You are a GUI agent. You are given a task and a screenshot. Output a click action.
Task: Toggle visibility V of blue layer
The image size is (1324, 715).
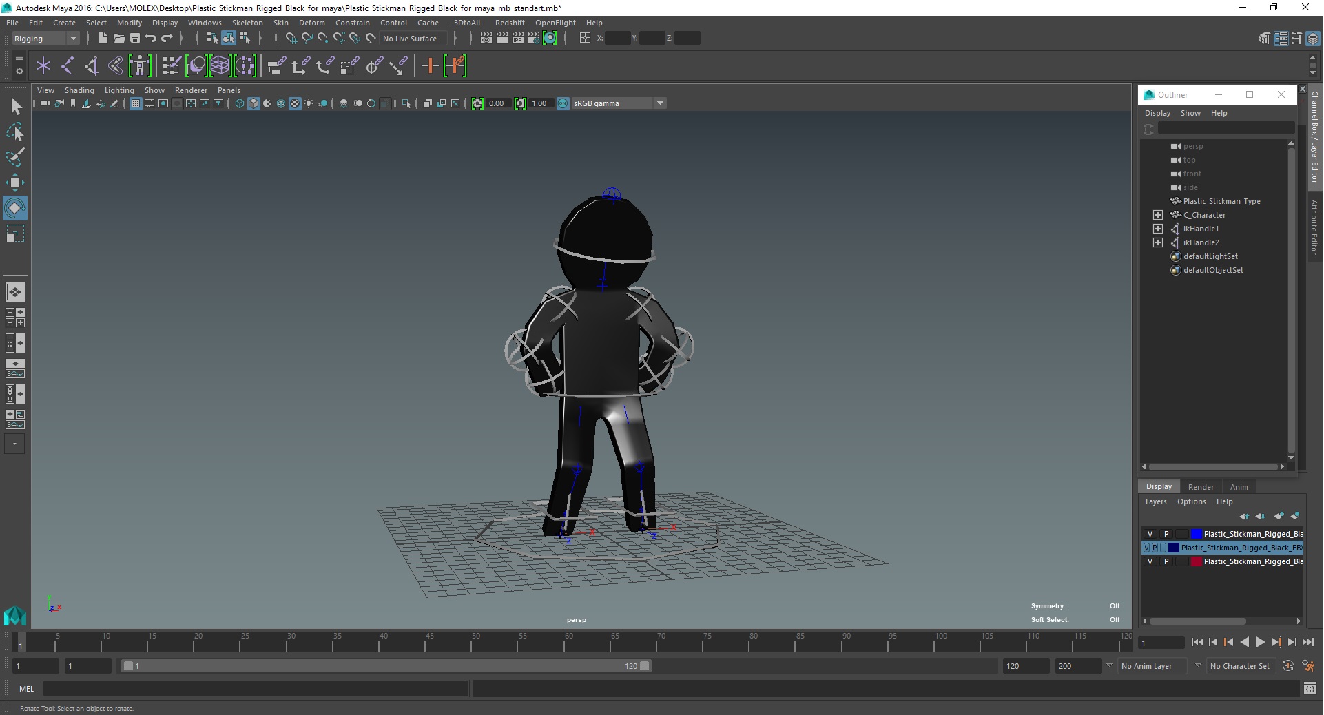point(1150,534)
